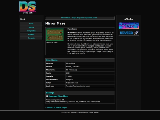Enlarge the Mirror Maze game screenshot thumbnail
160x120 pixels.
tap(55, 35)
